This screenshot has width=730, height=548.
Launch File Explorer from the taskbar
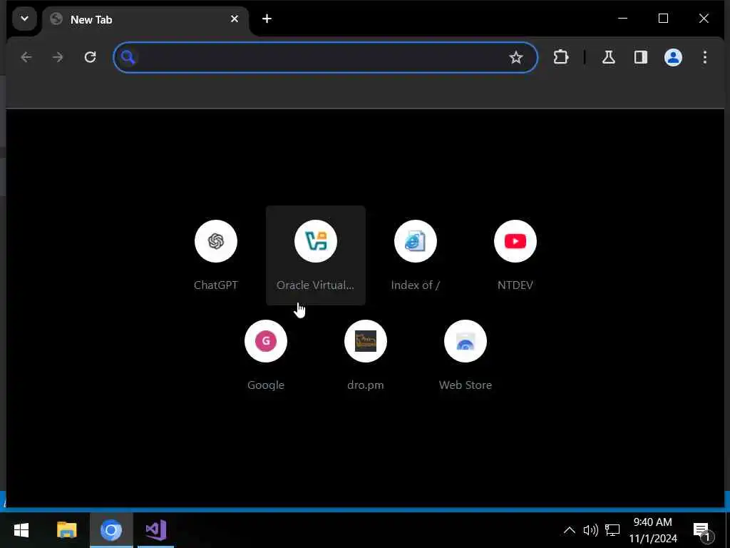coord(66,530)
